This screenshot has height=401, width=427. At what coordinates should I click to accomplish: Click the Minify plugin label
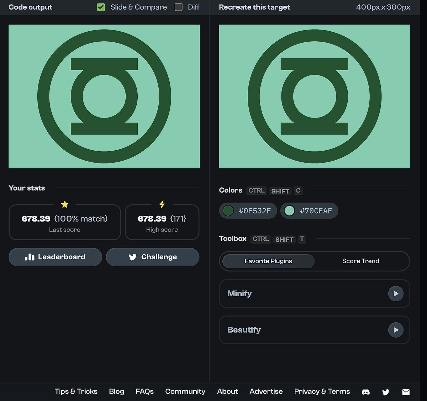point(239,293)
